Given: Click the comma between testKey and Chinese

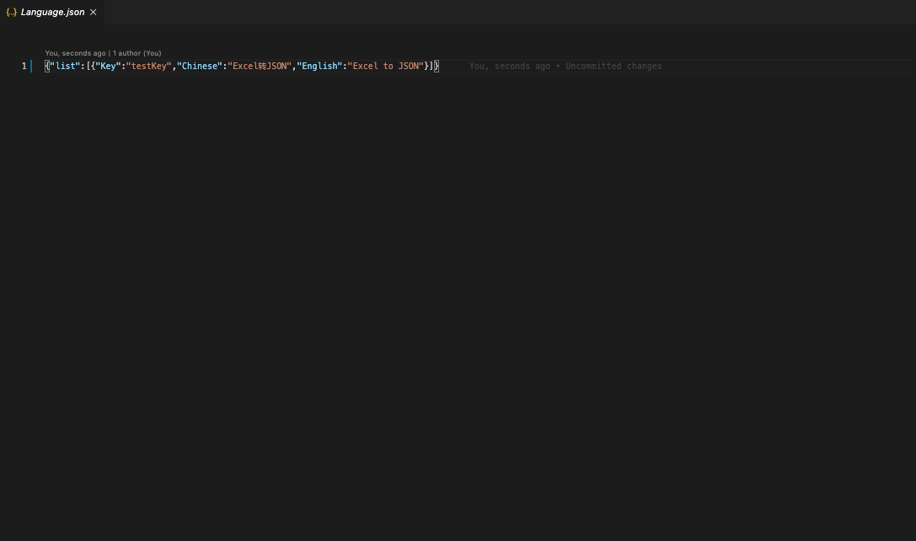Looking at the screenshot, I should pyautogui.click(x=174, y=66).
